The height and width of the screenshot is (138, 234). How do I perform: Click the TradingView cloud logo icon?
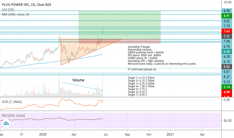pyautogui.click(x=6, y=123)
